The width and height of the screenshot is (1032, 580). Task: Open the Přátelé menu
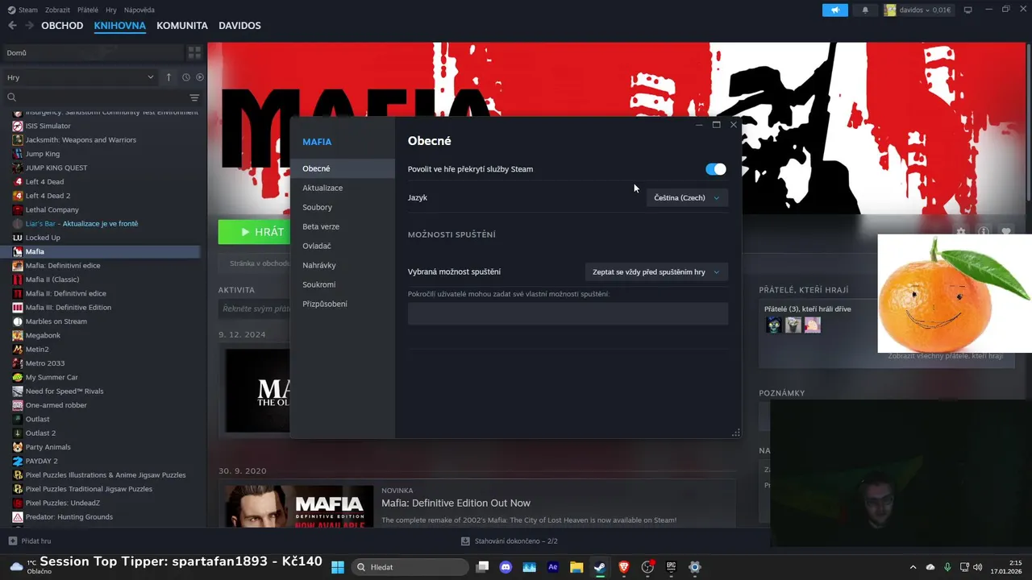point(88,10)
